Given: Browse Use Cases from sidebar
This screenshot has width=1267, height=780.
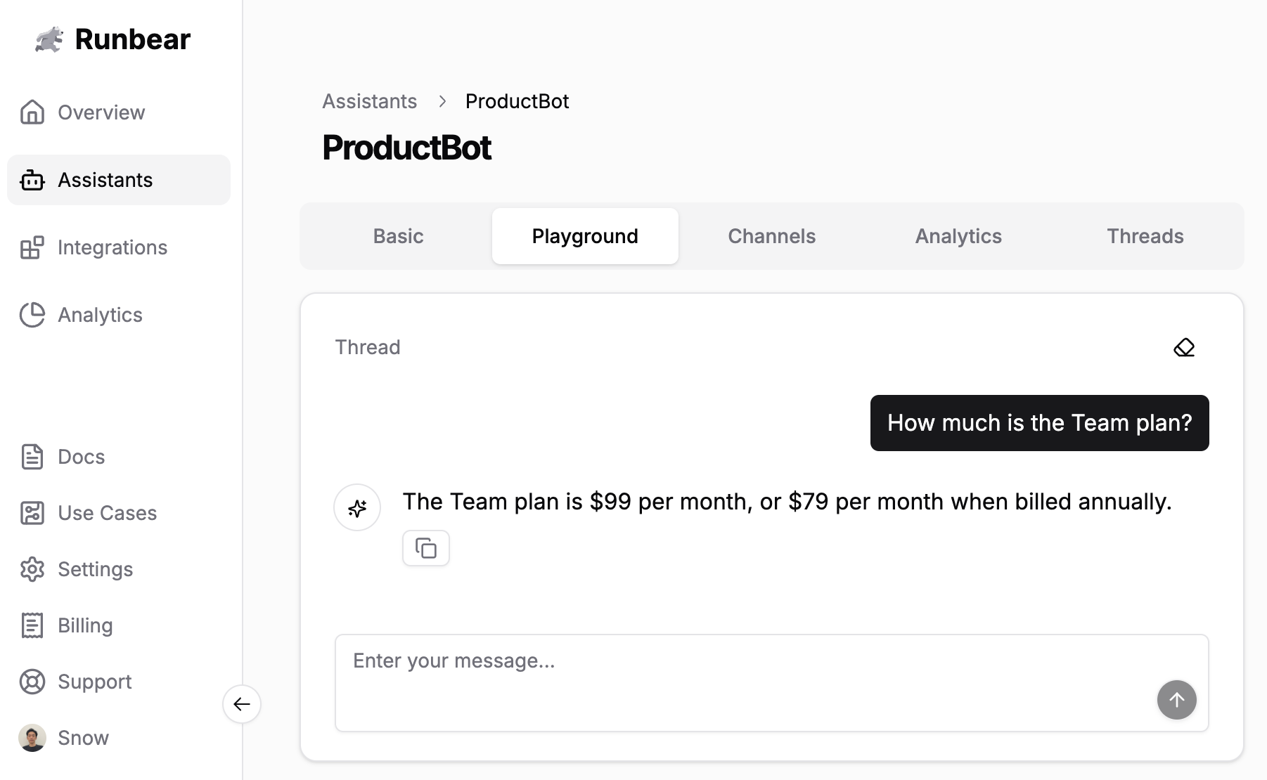Looking at the screenshot, I should pyautogui.click(x=107, y=513).
